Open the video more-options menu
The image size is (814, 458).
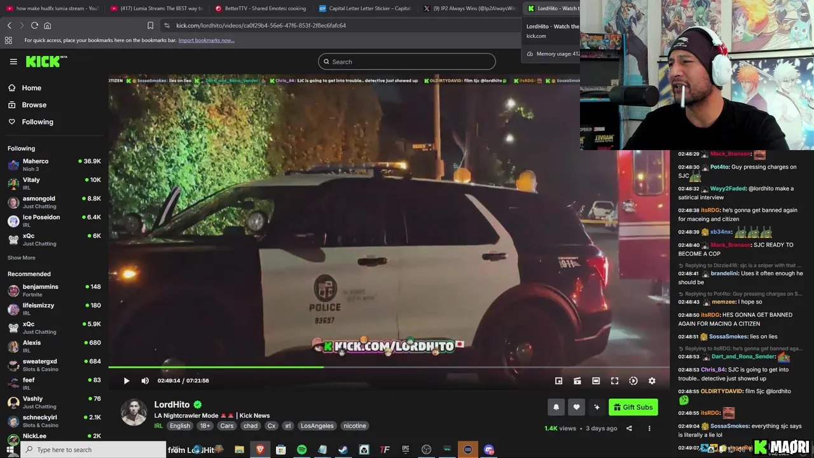pyautogui.click(x=649, y=428)
